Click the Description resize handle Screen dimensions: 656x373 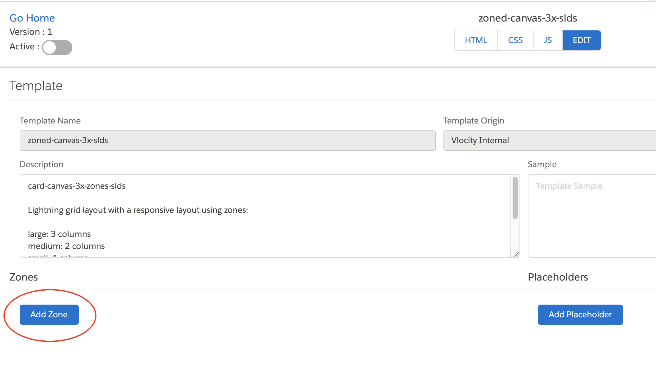click(x=516, y=254)
